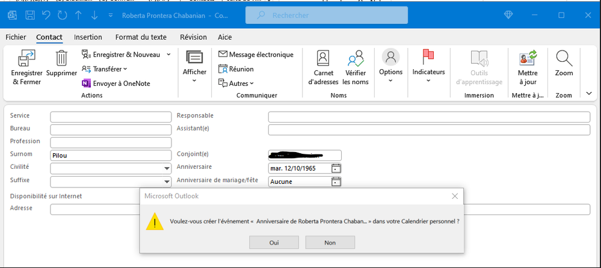
Task: Click the Outlook icon in title bar
Action: point(13,15)
